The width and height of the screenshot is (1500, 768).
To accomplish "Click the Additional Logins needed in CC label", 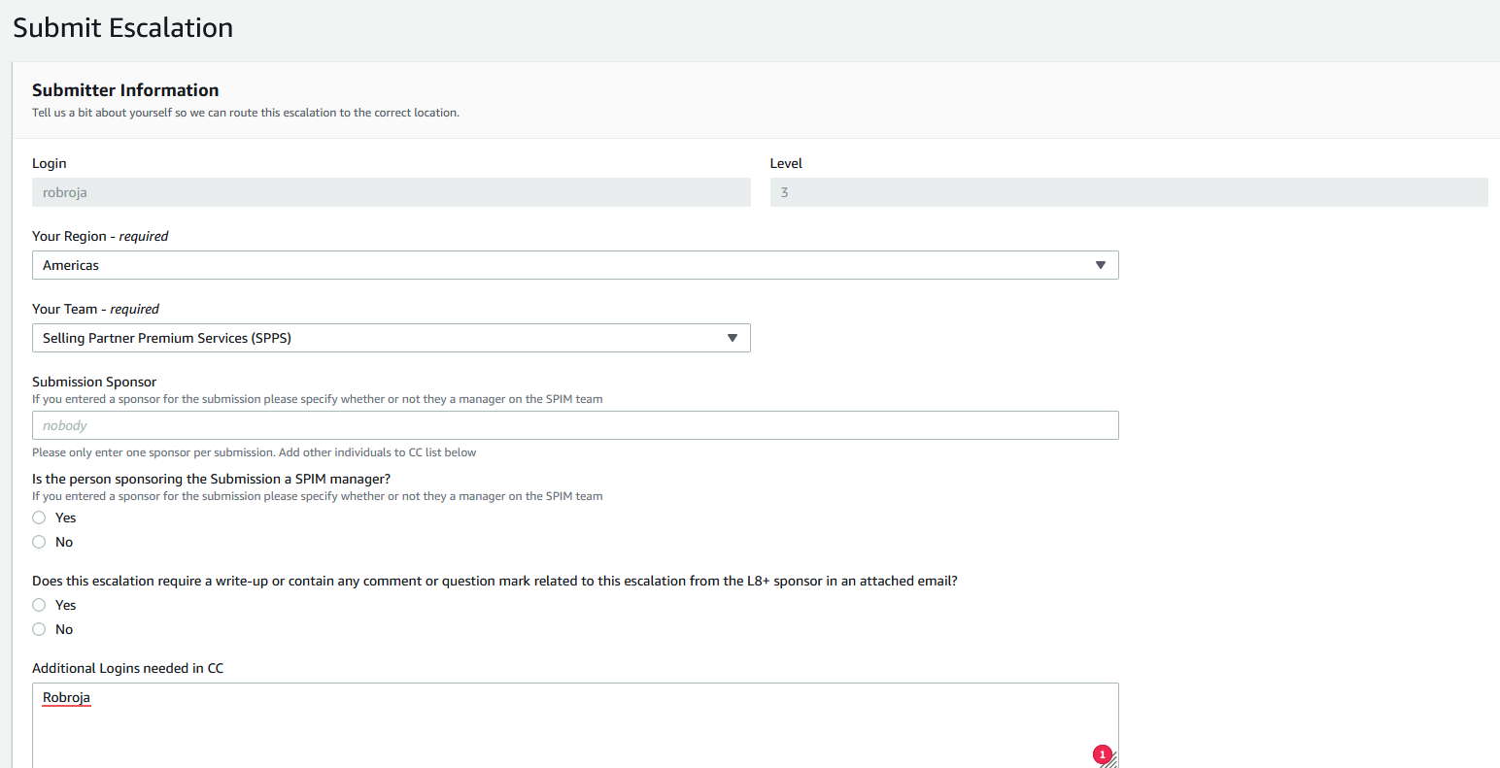I will point(127,668).
